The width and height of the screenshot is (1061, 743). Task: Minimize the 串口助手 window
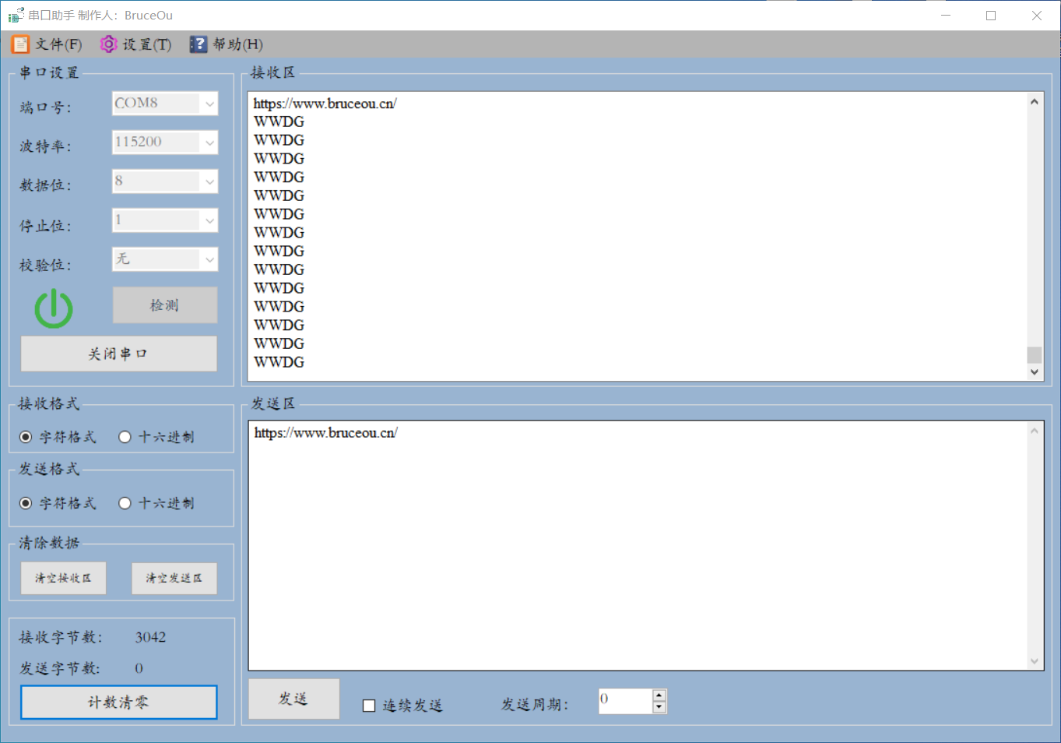pyautogui.click(x=946, y=15)
